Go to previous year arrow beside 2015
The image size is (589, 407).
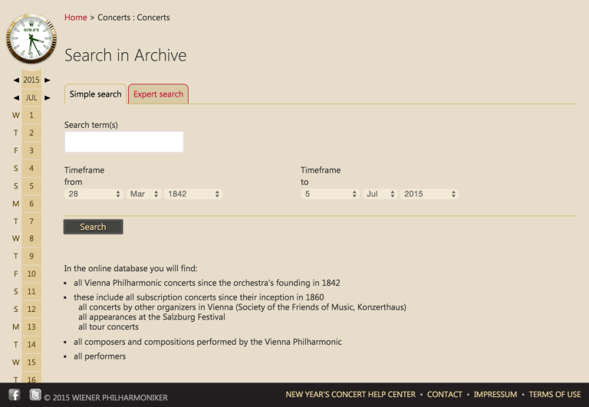[x=16, y=80]
